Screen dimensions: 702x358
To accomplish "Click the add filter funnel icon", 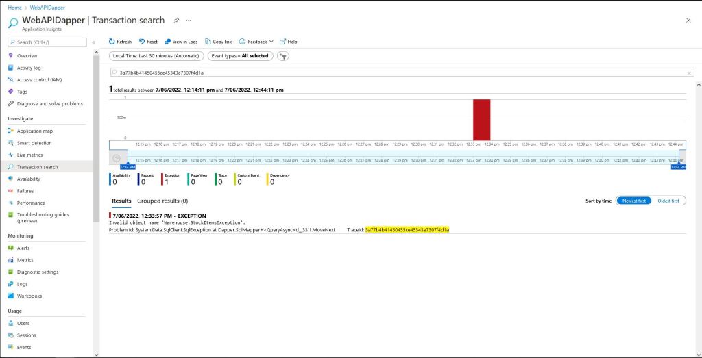I will pos(283,56).
